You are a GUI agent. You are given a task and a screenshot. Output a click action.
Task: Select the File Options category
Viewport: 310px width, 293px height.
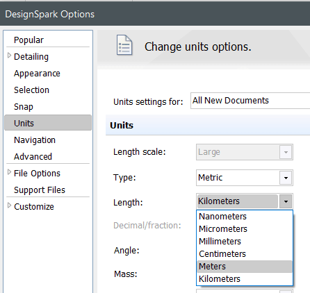37,174
